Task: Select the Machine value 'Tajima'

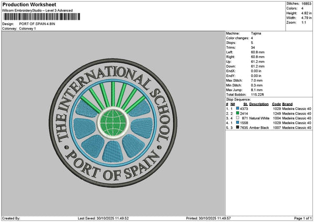Action: pyautogui.click(x=256, y=34)
